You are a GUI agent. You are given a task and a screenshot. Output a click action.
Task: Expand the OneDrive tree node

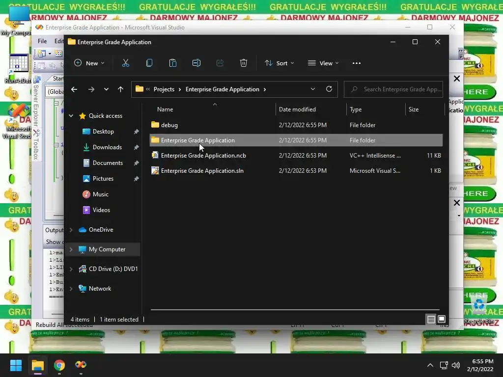pyautogui.click(x=71, y=230)
